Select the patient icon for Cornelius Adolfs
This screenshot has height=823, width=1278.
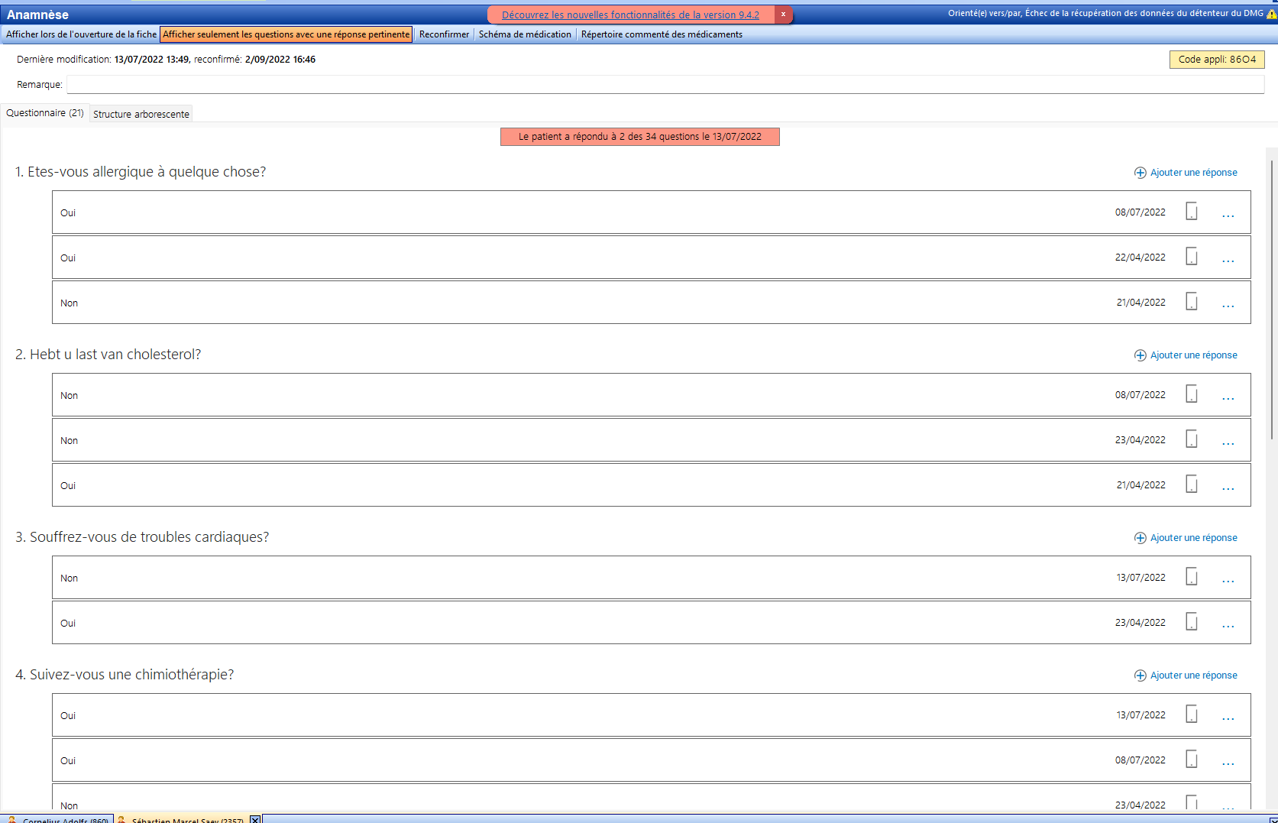(11, 820)
